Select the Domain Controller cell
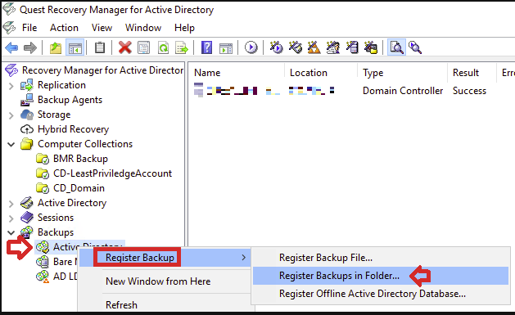 point(403,91)
